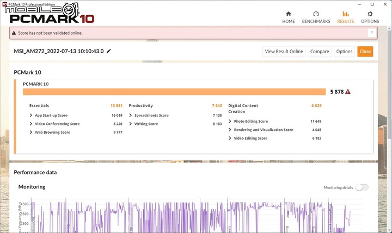Click App Start-up value 16 019
Screen dimensions: 392x233
tap(117, 115)
